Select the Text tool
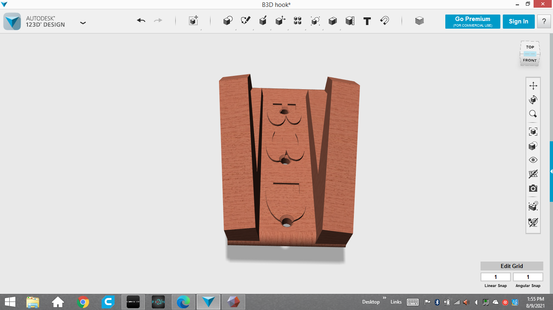553x310 pixels. coord(367,21)
